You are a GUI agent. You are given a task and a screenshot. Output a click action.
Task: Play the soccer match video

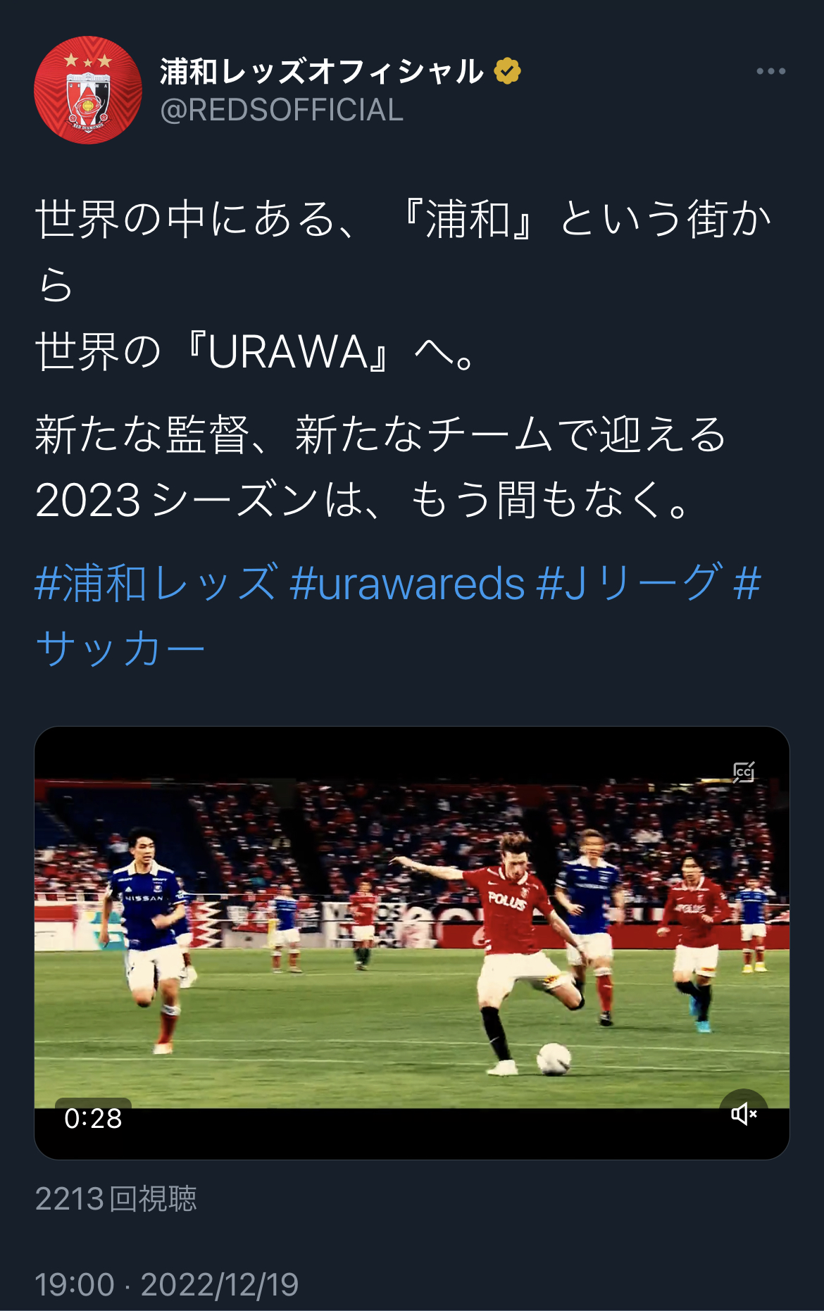412,943
